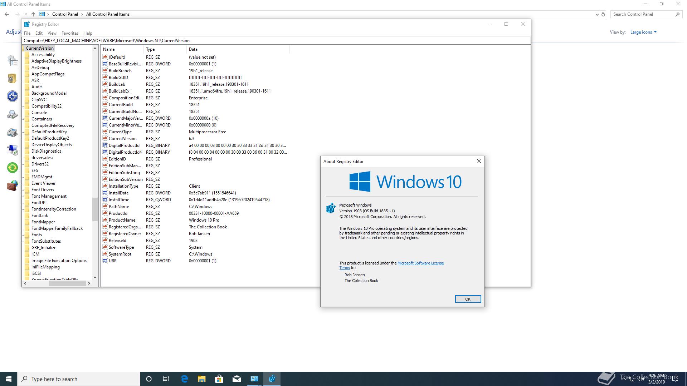The width and height of the screenshot is (687, 386).
Task: Click the icon of the InstallTime value
Action: 105,199
